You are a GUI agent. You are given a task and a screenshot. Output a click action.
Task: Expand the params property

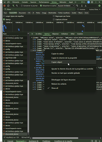point(35,68)
